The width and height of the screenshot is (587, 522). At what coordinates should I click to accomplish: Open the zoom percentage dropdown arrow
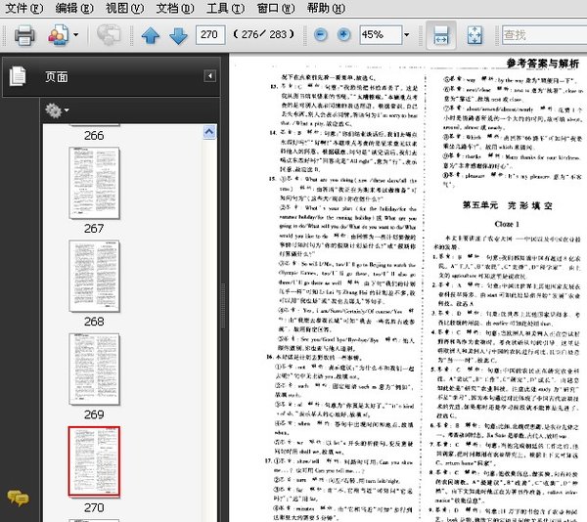407,35
